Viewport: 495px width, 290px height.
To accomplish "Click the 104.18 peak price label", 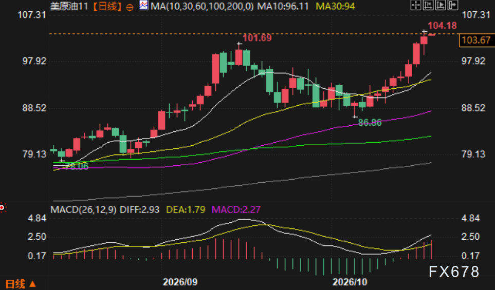I will 442,26.
